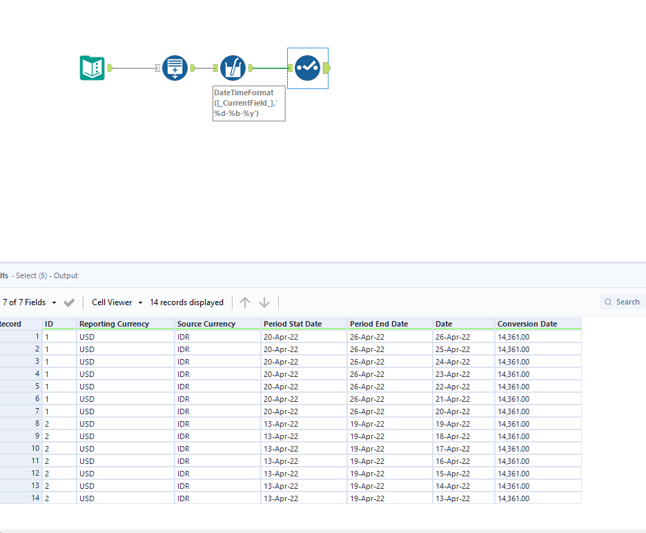646x533 pixels.
Task: Click the gray checkmark apply icon
Action: pyautogui.click(x=69, y=302)
